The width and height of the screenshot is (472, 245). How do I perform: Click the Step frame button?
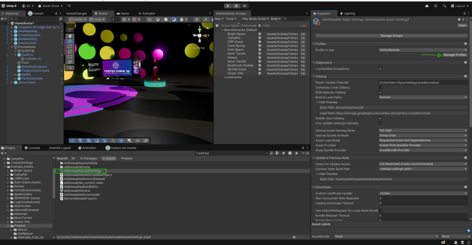[x=245, y=6]
